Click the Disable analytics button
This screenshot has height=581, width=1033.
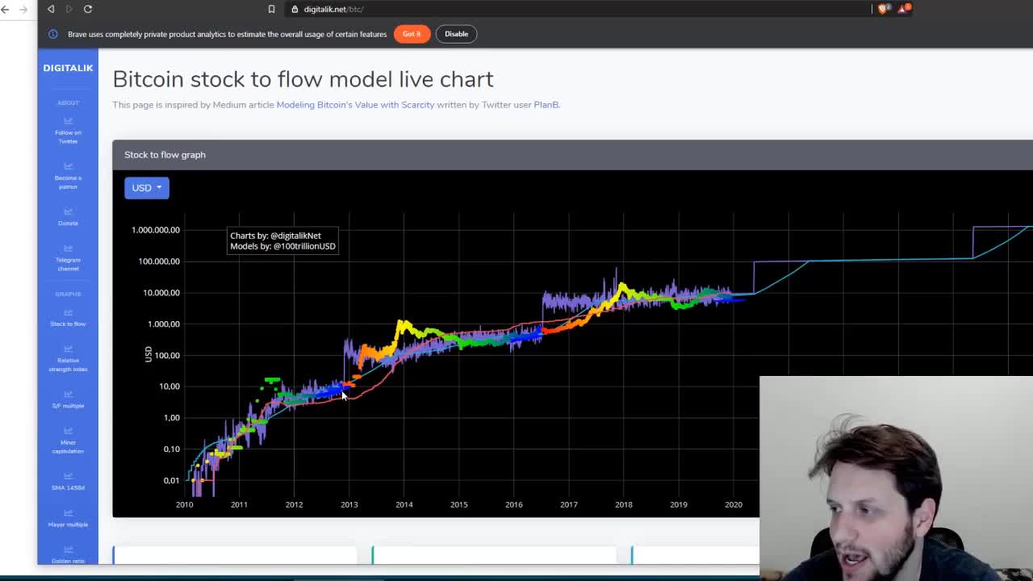[456, 34]
